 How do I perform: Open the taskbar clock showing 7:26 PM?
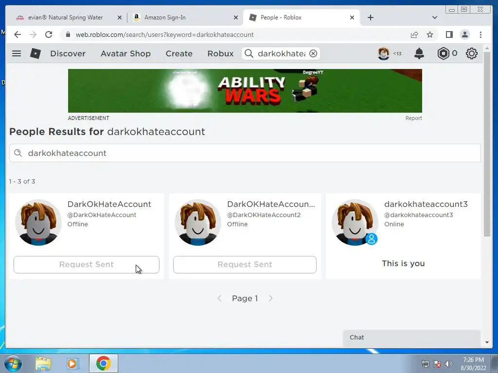pos(473,364)
